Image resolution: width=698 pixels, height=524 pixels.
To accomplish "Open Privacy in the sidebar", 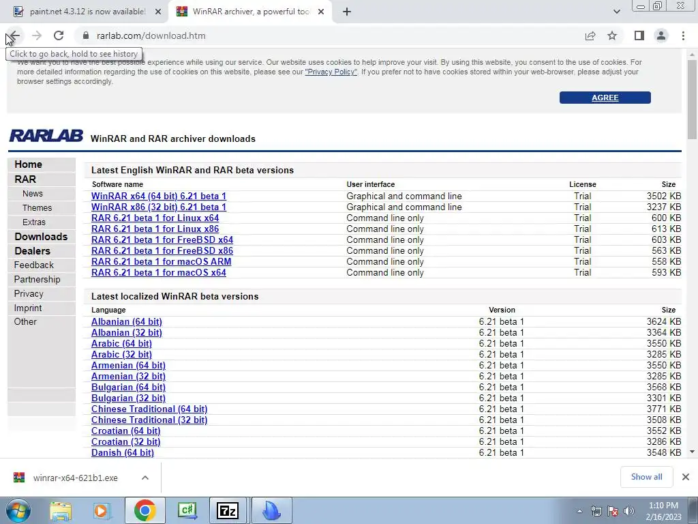I will pyautogui.click(x=29, y=293).
